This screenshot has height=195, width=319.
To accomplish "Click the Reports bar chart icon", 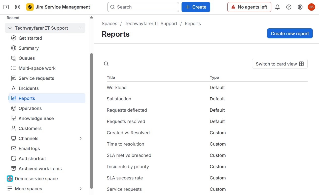I will point(14,98).
